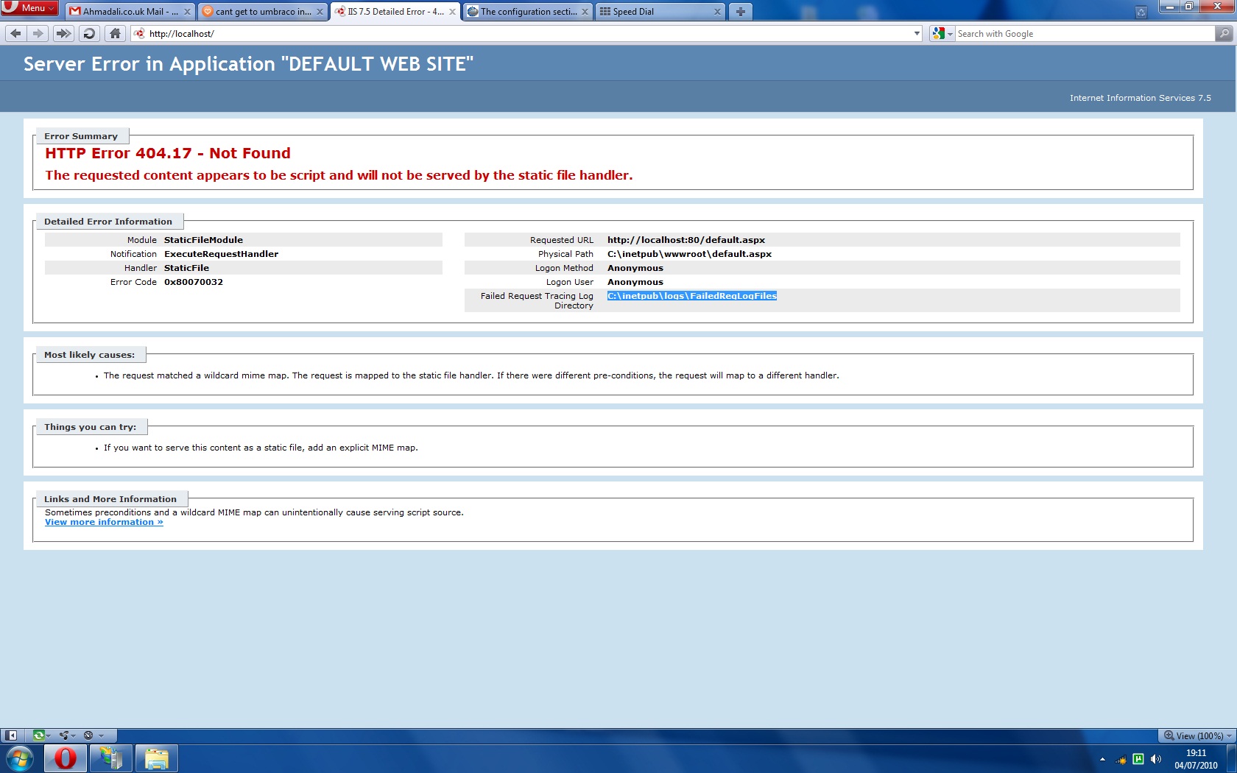Start search with the magnifier button

pyautogui.click(x=1224, y=33)
